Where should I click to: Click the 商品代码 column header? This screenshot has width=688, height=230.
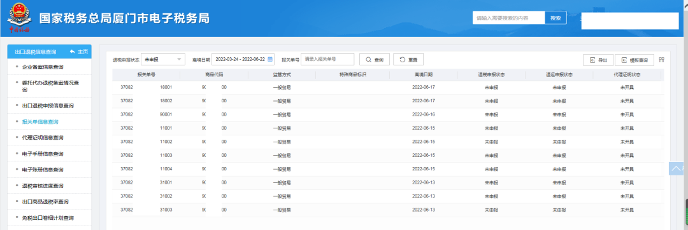214,75
